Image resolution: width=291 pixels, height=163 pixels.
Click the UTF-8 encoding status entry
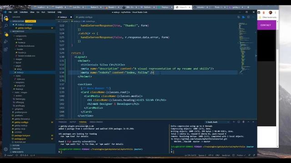point(211,155)
